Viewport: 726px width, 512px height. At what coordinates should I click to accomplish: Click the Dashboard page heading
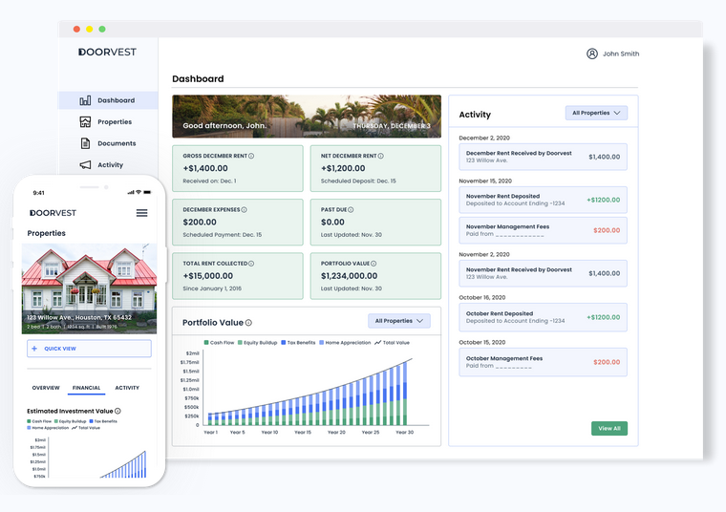point(198,78)
